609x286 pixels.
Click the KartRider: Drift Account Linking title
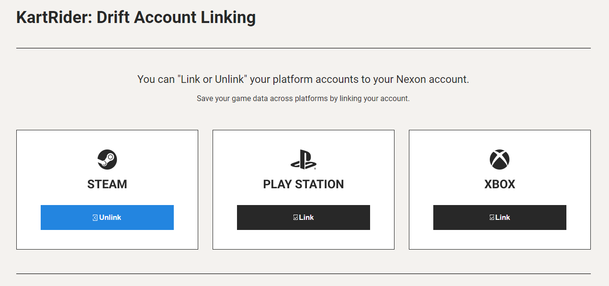point(136,17)
